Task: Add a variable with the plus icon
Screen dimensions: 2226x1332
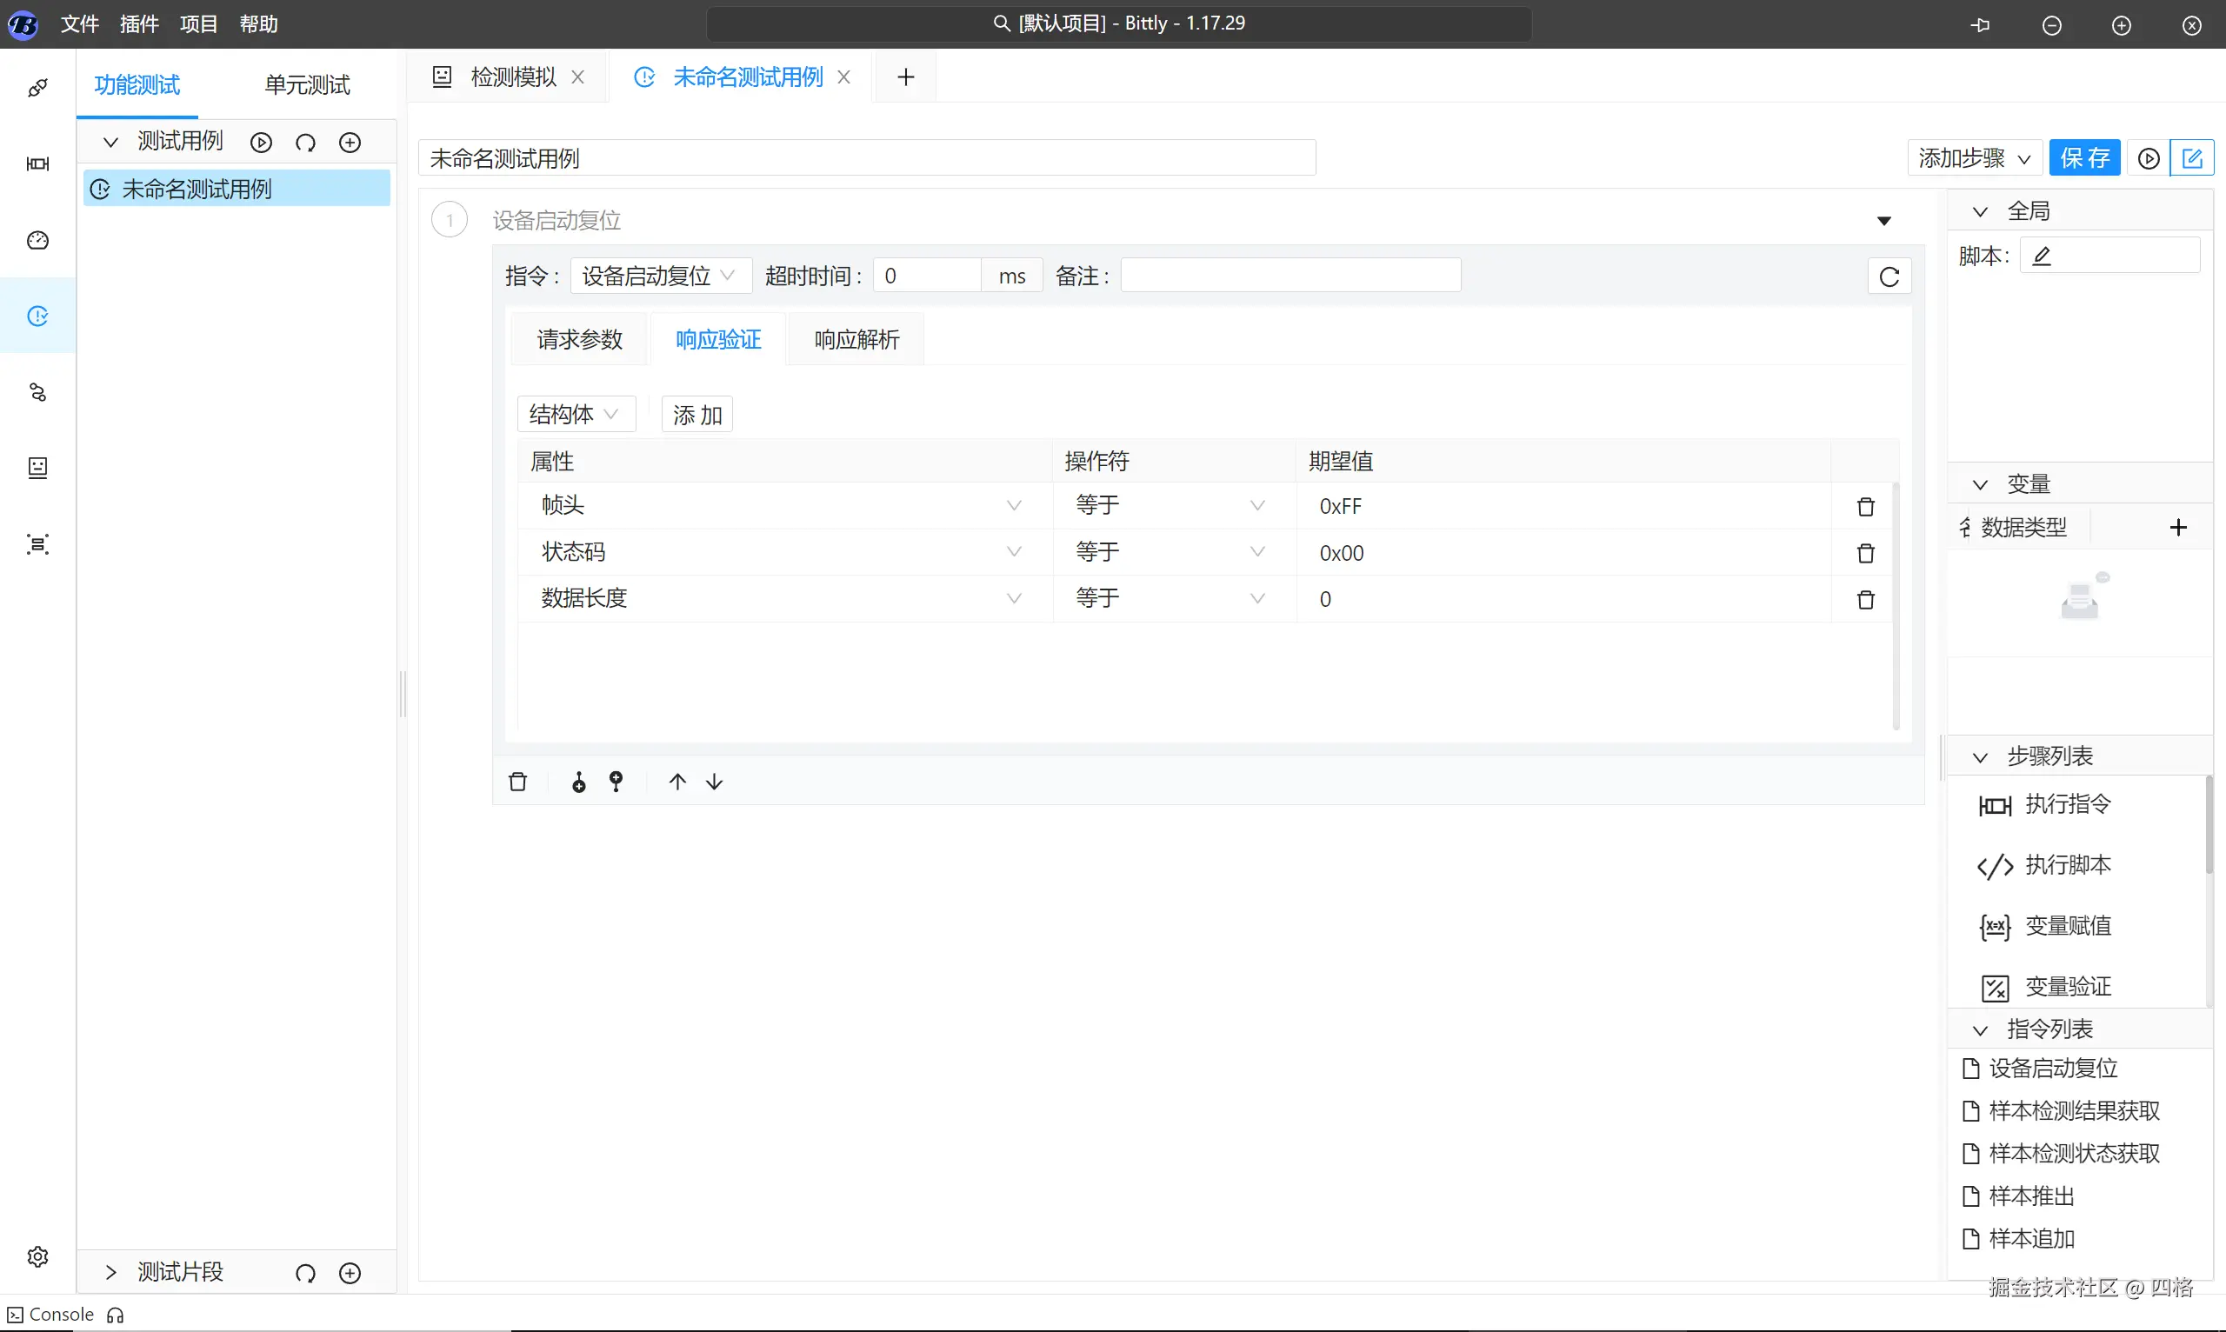Action: point(2177,527)
